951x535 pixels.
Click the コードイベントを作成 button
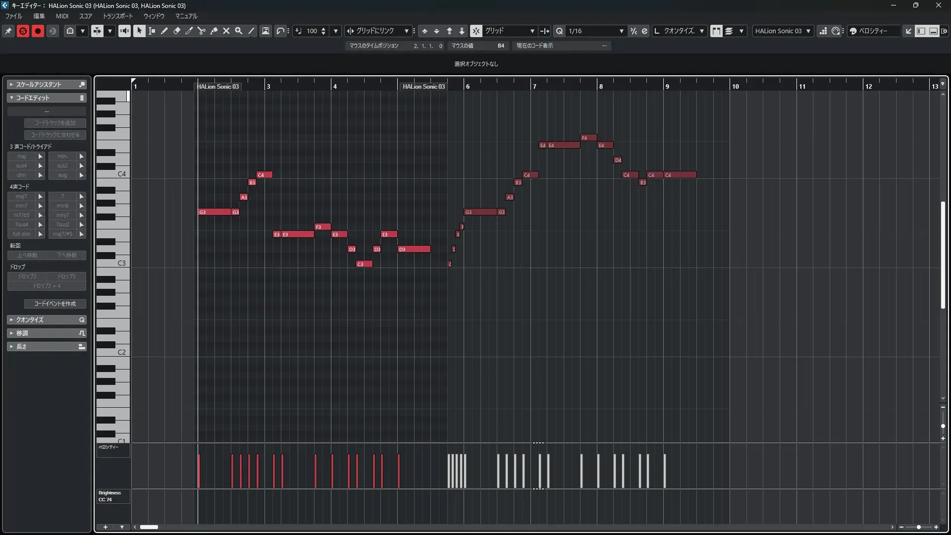(55, 304)
